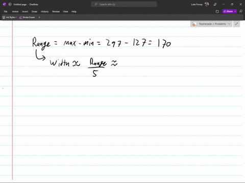This screenshot has width=245, height=183.
Task: Click the expand full page view icon
Action: coord(236,24)
